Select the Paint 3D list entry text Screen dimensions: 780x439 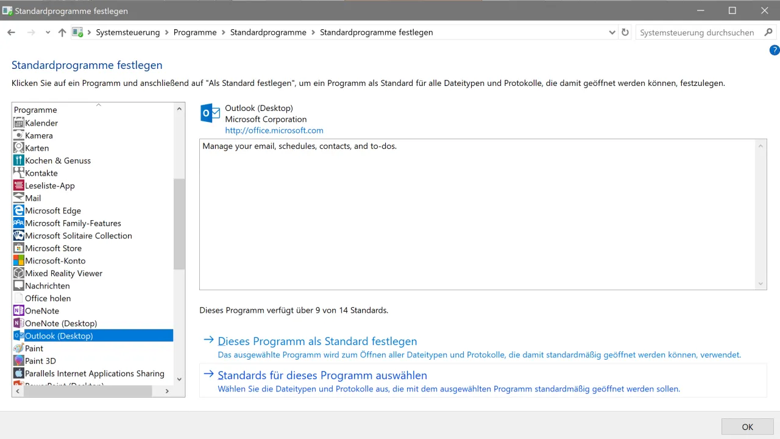(40, 360)
